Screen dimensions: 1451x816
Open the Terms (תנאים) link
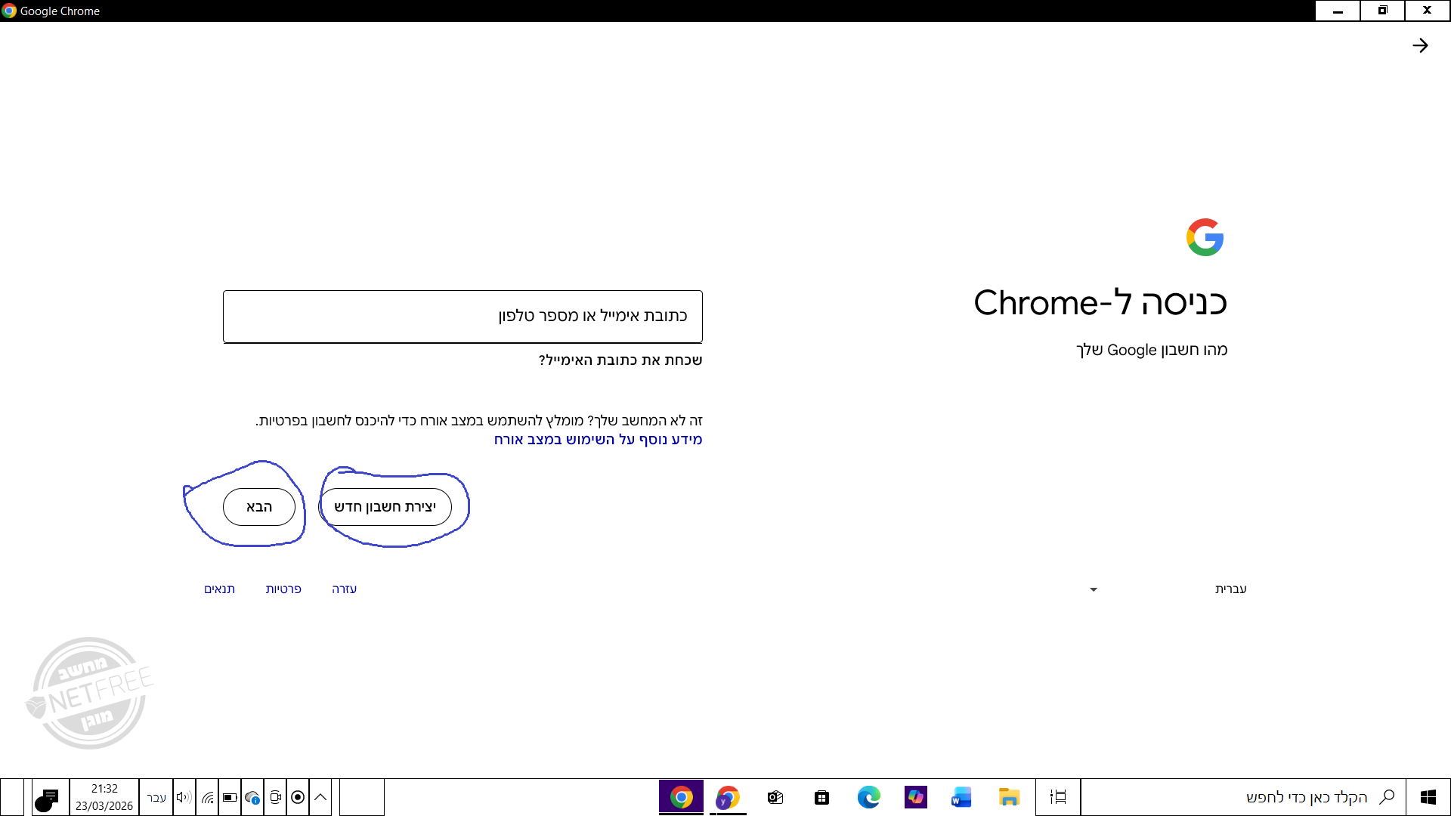coord(219,589)
